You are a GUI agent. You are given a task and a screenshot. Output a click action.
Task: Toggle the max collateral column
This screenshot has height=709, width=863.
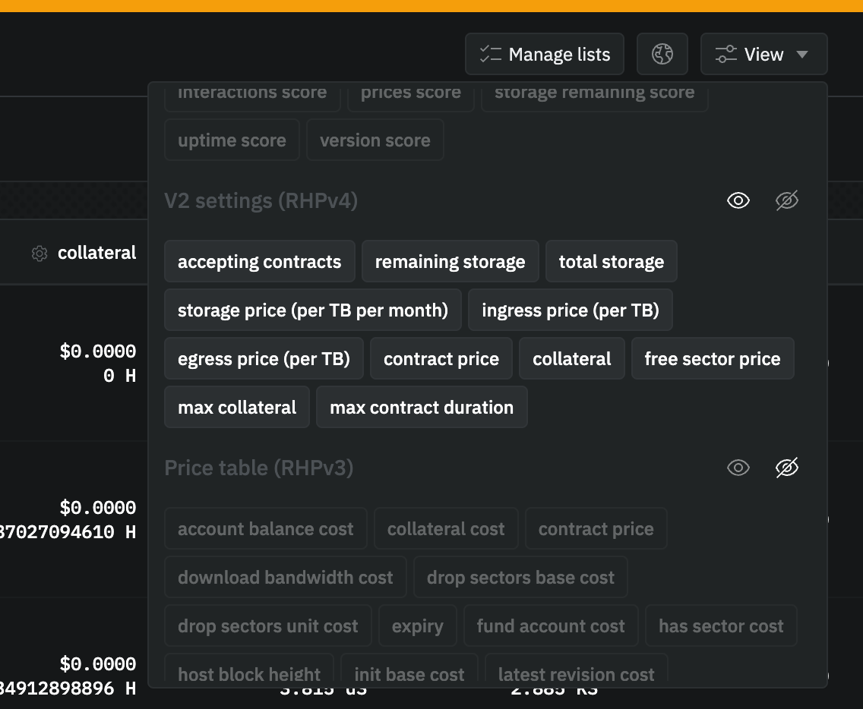click(237, 406)
